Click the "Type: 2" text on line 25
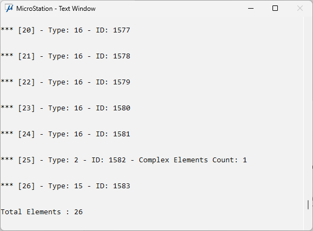Viewport: 313px width, 231px height. coord(63,160)
